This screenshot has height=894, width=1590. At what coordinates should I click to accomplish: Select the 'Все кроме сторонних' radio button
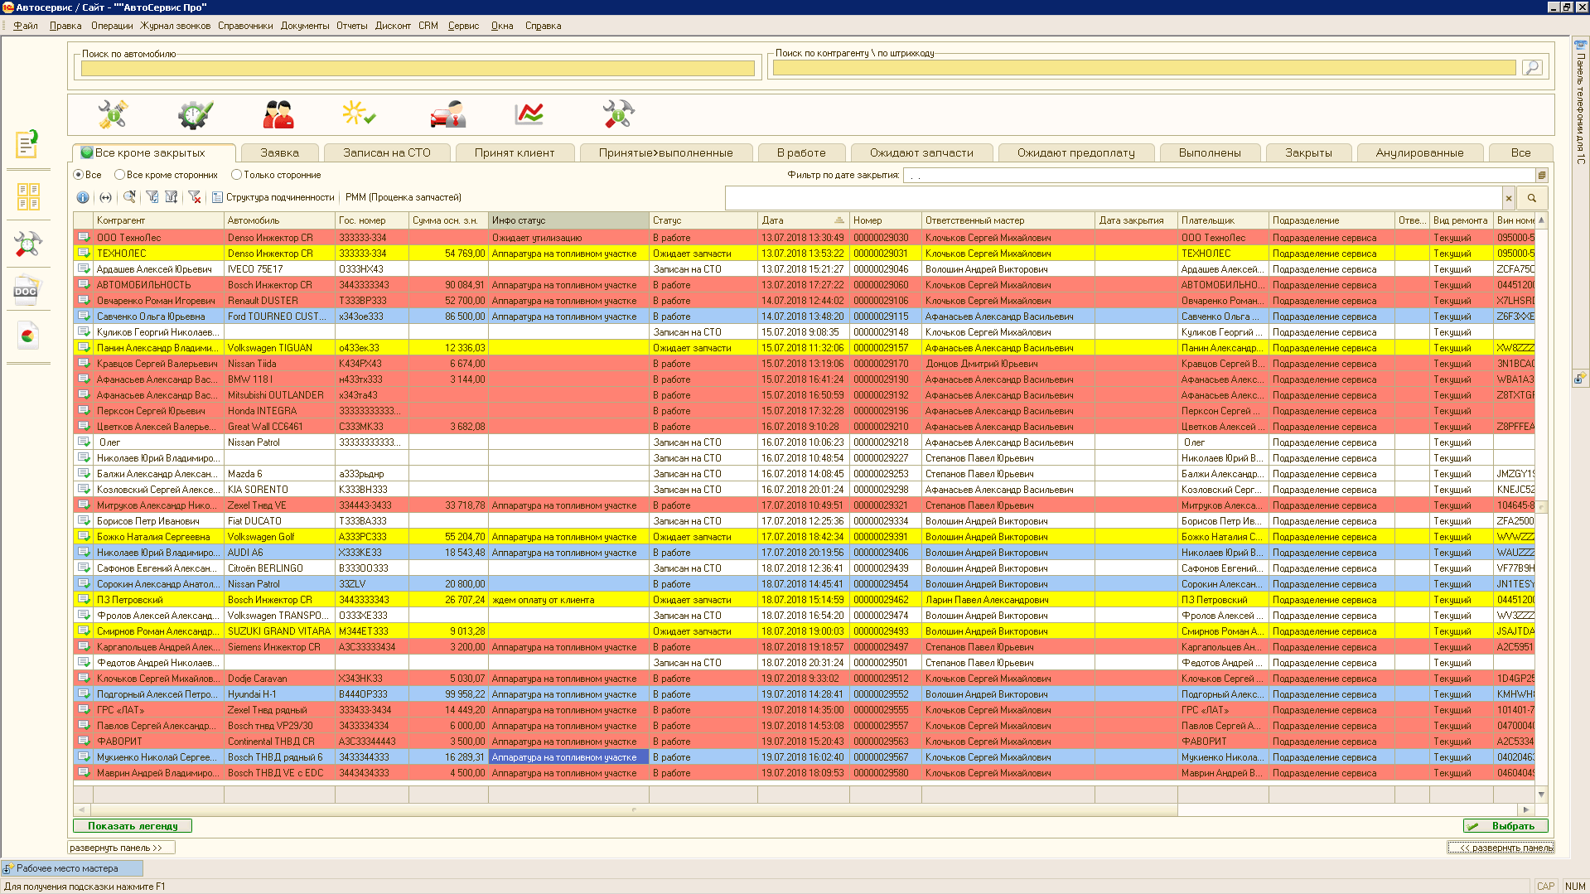tap(120, 175)
